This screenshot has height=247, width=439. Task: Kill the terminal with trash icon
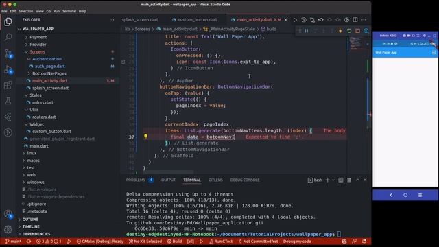point(349,180)
